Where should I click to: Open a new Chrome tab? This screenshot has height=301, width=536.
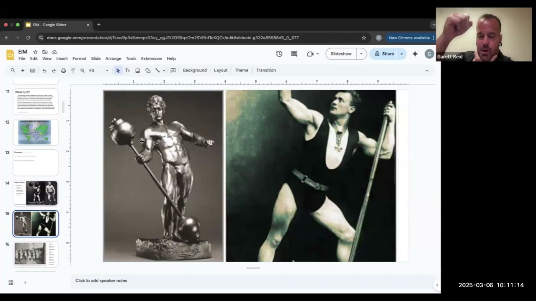(99, 25)
